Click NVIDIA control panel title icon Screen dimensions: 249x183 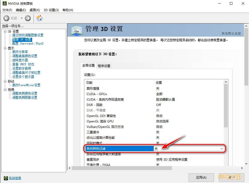5,3
